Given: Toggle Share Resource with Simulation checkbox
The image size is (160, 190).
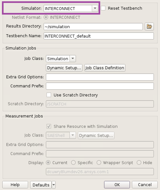Looking at the screenshot, I should [49, 126].
